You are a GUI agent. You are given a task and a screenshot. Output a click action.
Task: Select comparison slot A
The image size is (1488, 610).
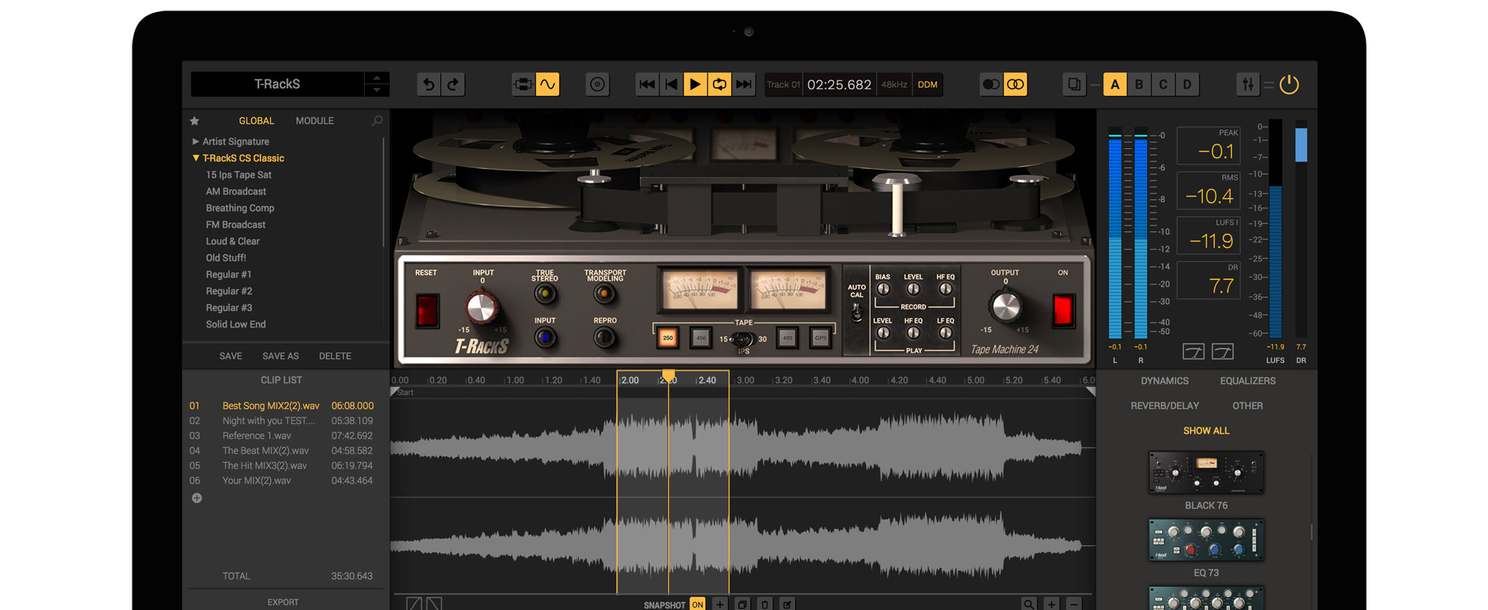tap(1115, 85)
